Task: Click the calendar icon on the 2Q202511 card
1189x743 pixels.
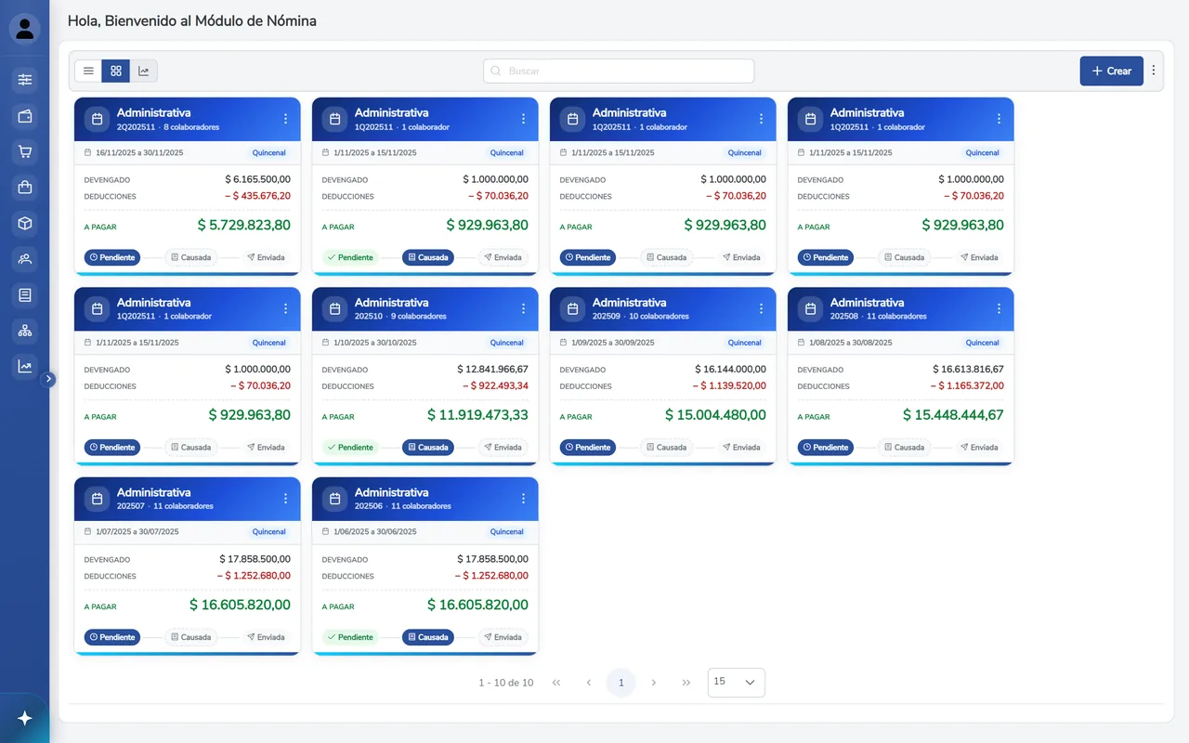Action: point(97,119)
